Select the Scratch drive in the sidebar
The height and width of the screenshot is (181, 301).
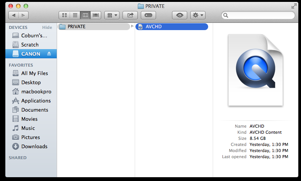[x=30, y=45]
